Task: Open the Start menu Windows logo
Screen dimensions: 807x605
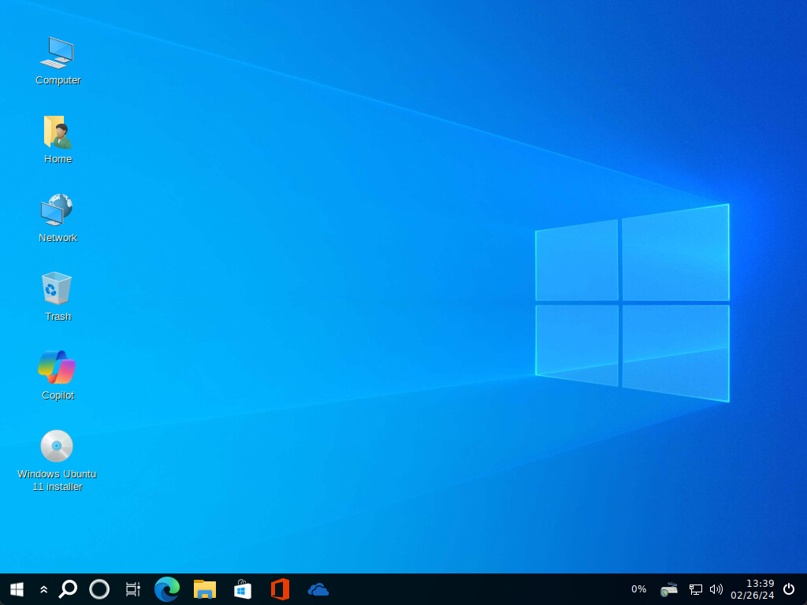Action: (17, 589)
